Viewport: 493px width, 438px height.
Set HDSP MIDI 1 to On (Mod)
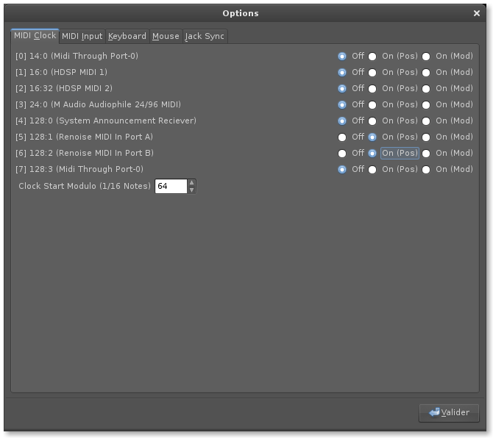pos(426,72)
